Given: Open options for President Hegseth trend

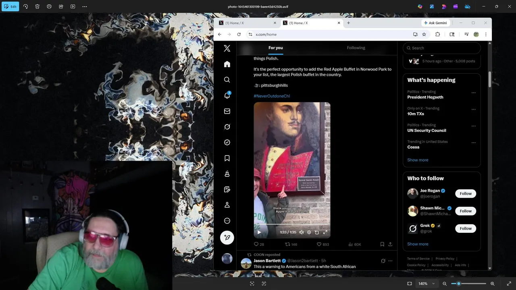Looking at the screenshot, I should pyautogui.click(x=474, y=93).
